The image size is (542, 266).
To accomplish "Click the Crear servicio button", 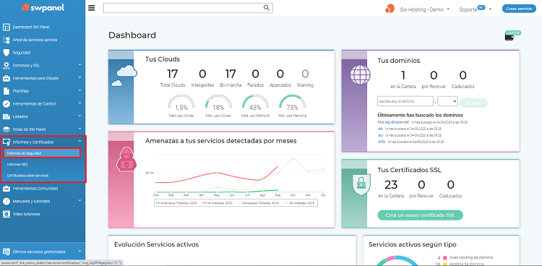I will point(519,9).
